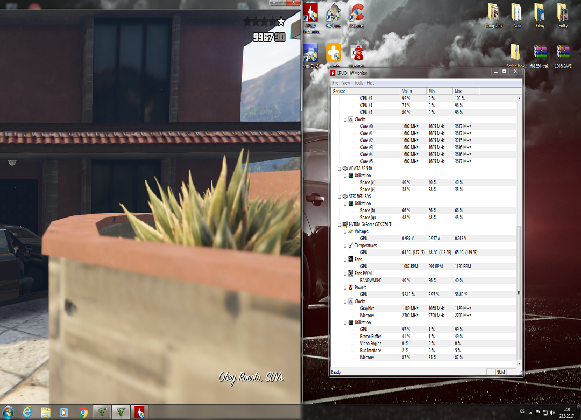Select the HD Tune desktop shortcut
The width and height of the screenshot is (581, 420).
coord(333,16)
